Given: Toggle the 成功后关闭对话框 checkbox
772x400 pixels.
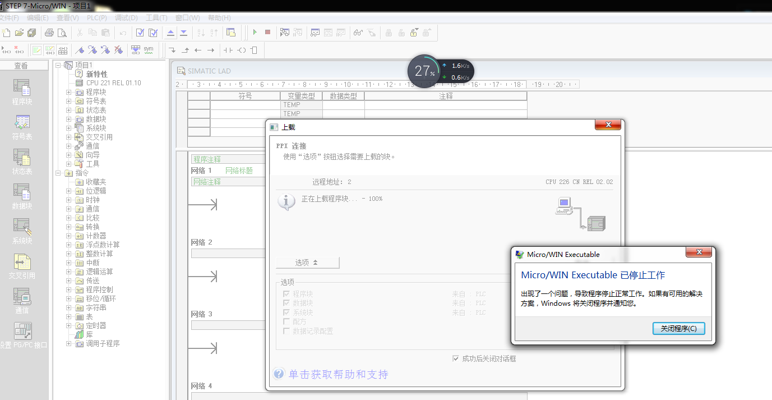Looking at the screenshot, I should [456, 358].
